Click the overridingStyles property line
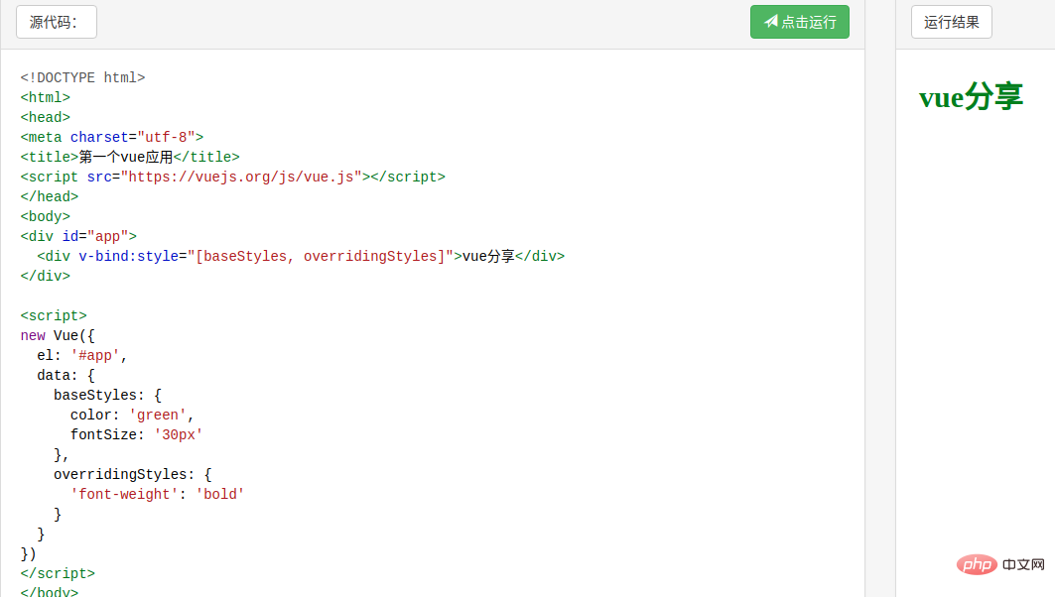This screenshot has height=597, width=1055. [132, 474]
